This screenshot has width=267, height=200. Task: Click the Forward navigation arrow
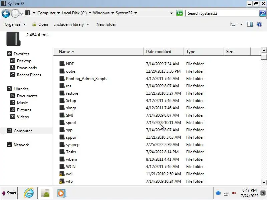point(15,13)
